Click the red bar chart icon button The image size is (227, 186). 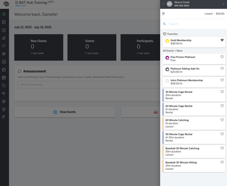click(x=156, y=112)
